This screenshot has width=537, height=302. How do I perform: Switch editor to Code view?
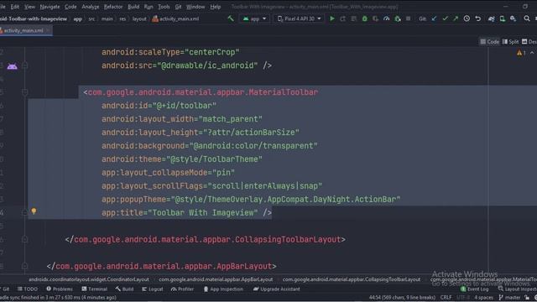tap(489, 42)
